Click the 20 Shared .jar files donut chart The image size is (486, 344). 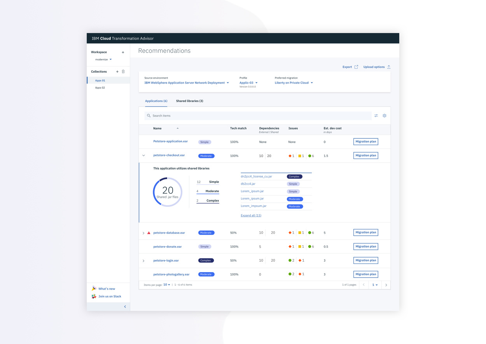[168, 192]
